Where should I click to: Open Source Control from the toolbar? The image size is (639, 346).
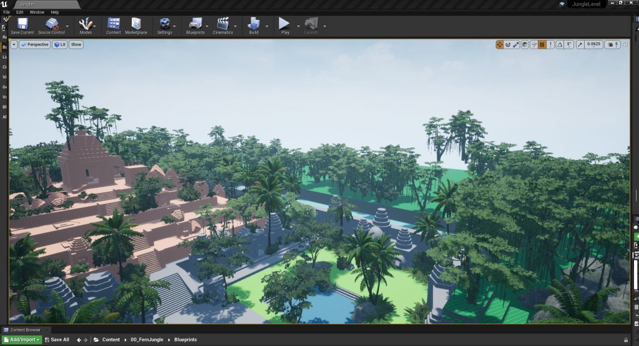[x=52, y=25]
